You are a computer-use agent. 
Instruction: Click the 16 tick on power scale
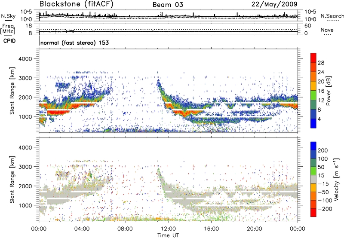tap(321, 91)
